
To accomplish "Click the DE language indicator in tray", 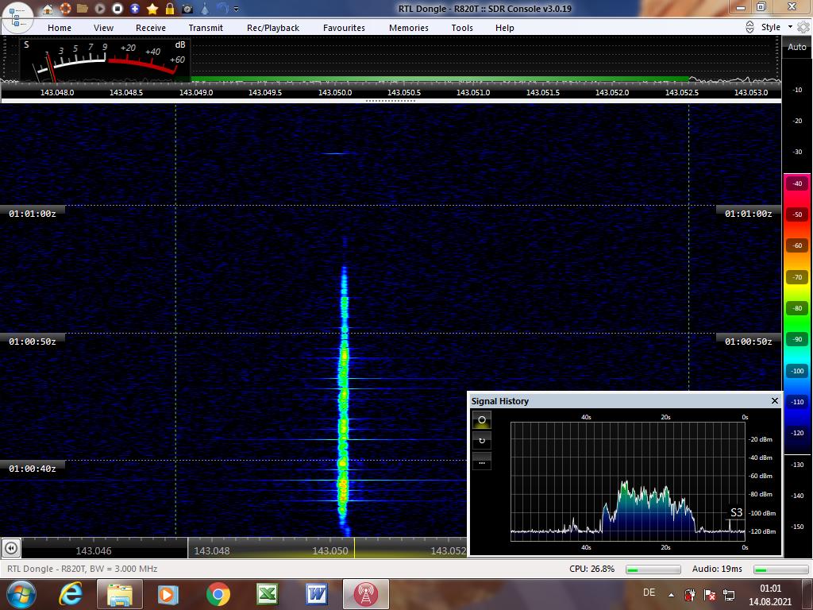I will [x=649, y=593].
